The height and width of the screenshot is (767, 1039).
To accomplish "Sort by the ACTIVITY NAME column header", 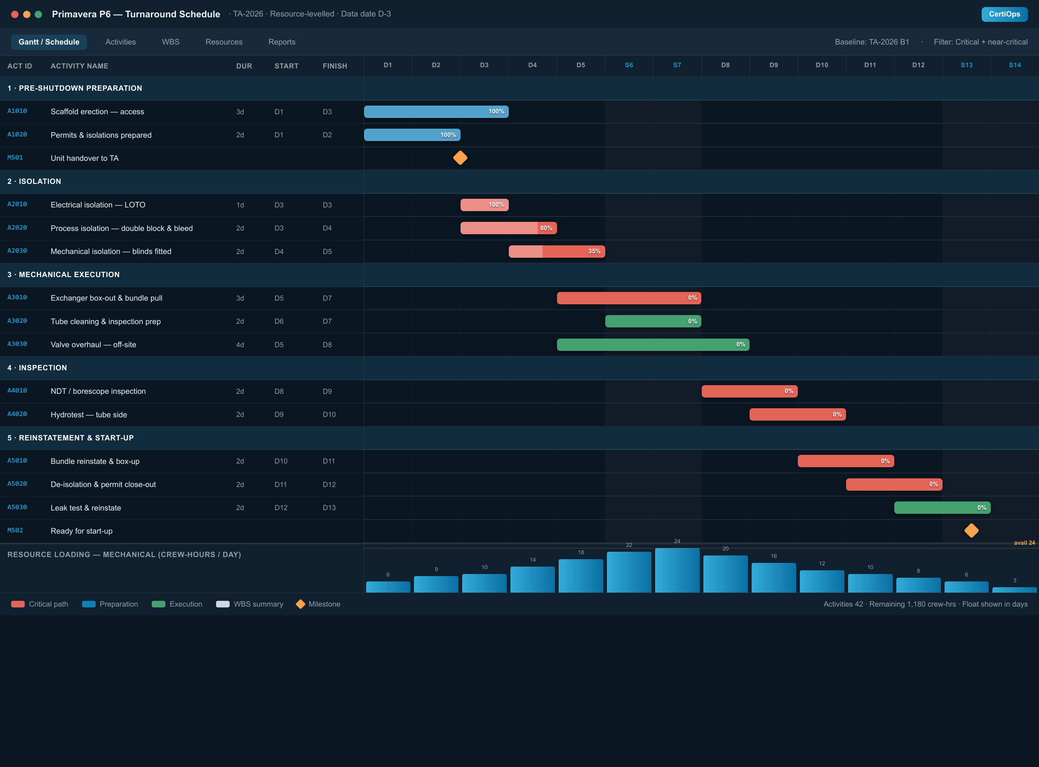I will pos(80,66).
